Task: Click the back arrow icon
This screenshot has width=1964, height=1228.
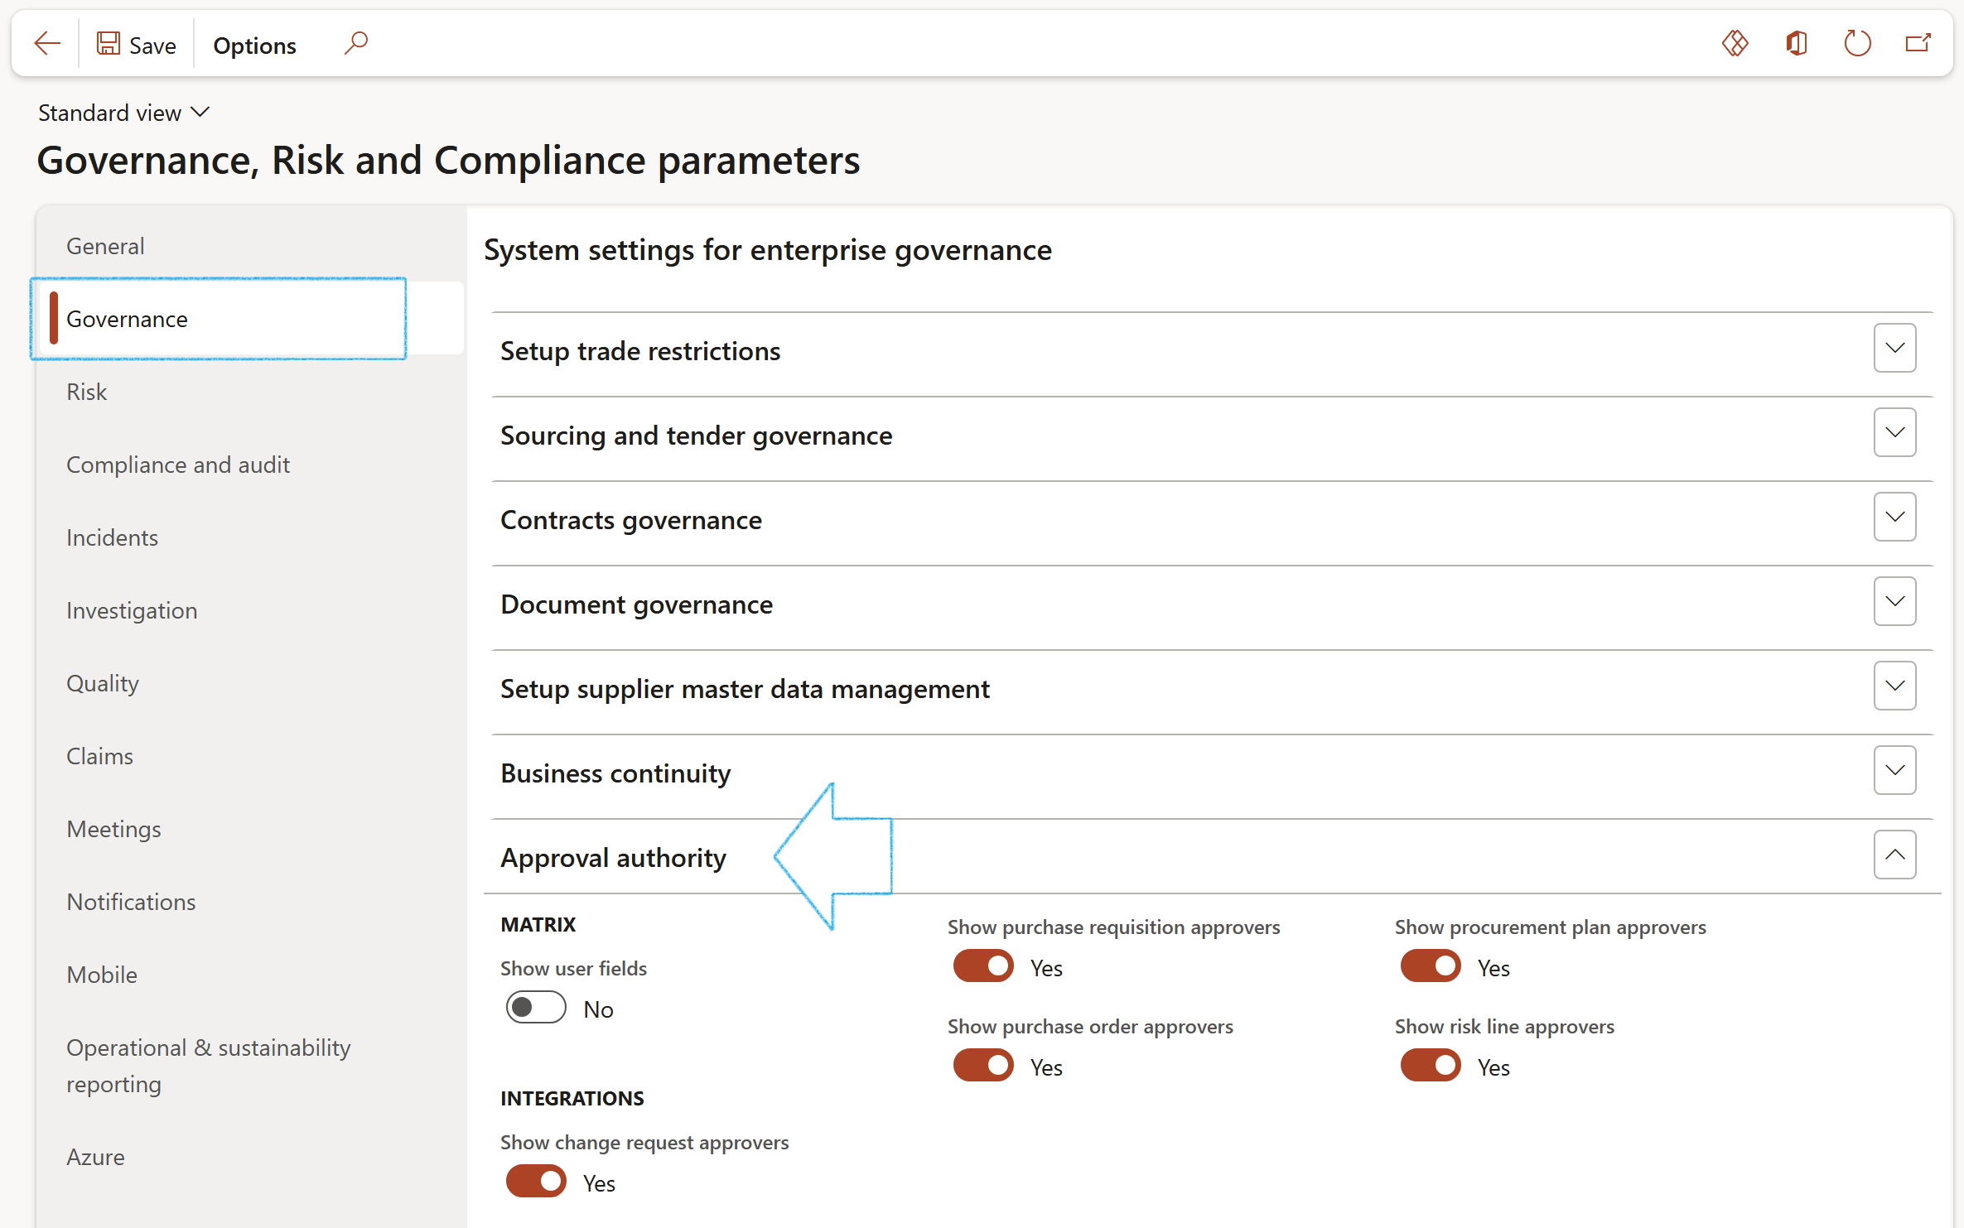Action: pyautogui.click(x=47, y=44)
